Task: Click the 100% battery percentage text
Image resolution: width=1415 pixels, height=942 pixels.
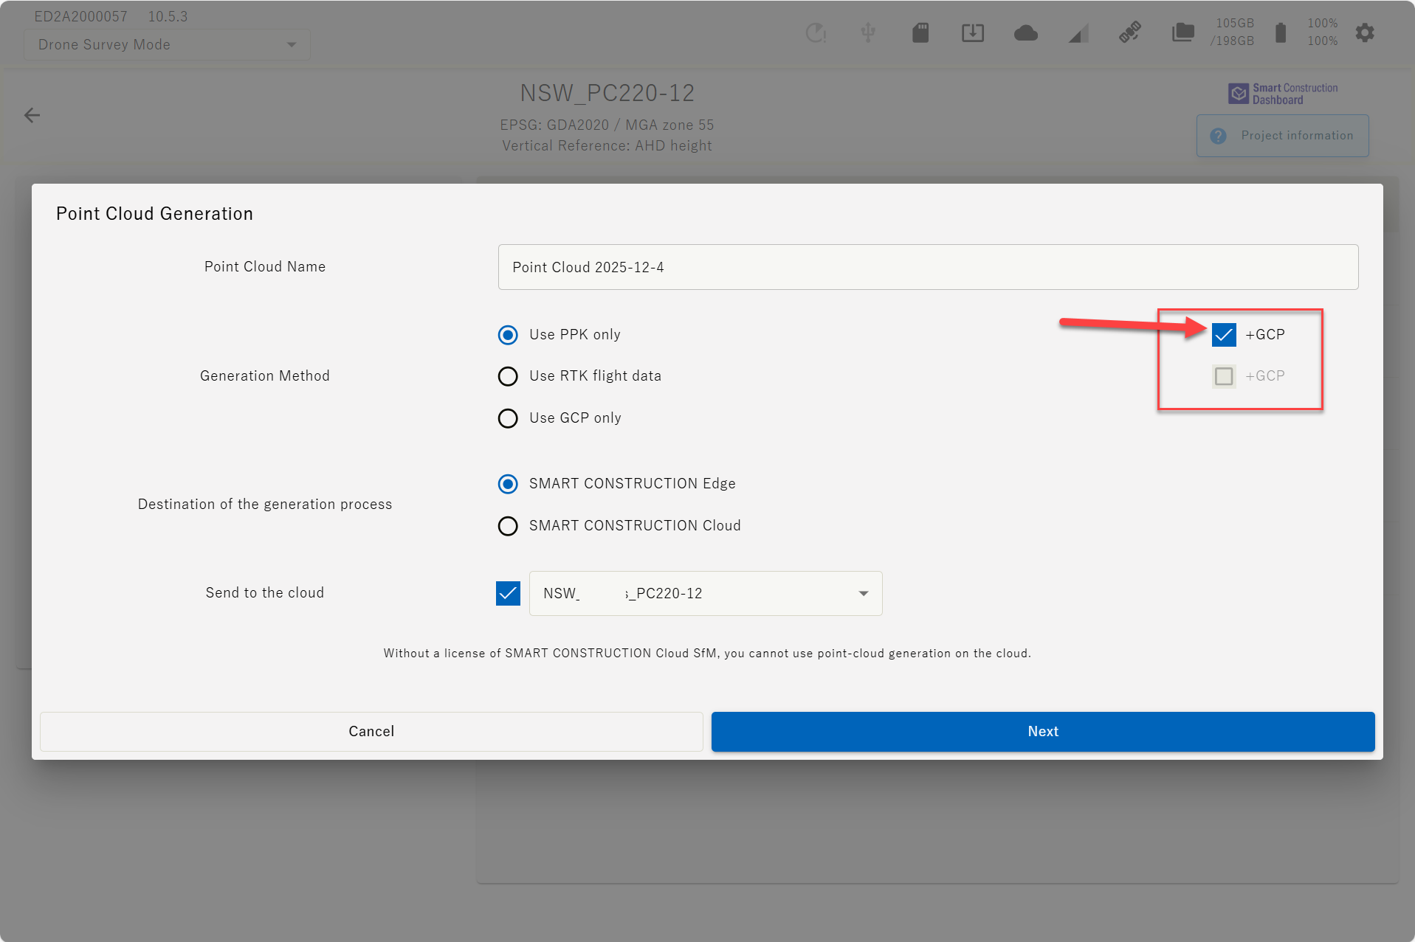Action: pos(1323,32)
